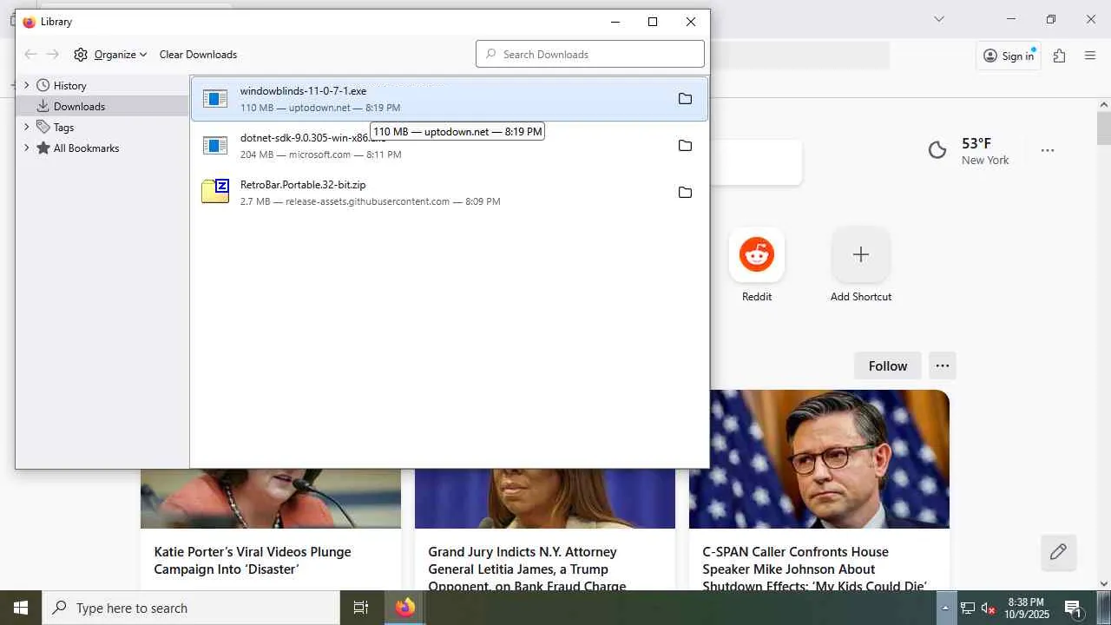Open the Windows notification center
Viewport: 1111px width, 625px height.
pos(1074,608)
